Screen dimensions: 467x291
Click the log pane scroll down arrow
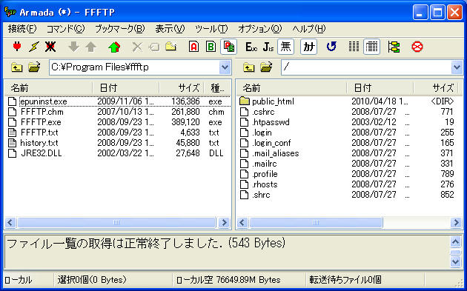point(455,262)
